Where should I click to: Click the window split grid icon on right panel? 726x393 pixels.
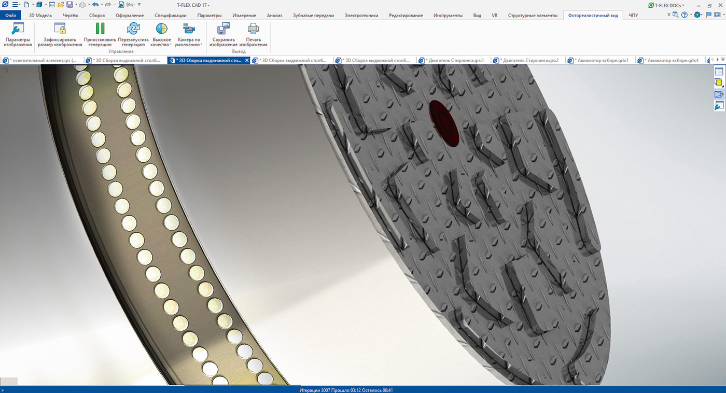pyautogui.click(x=719, y=72)
